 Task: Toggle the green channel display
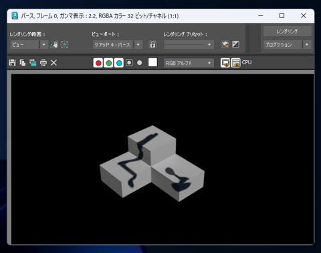[108, 63]
